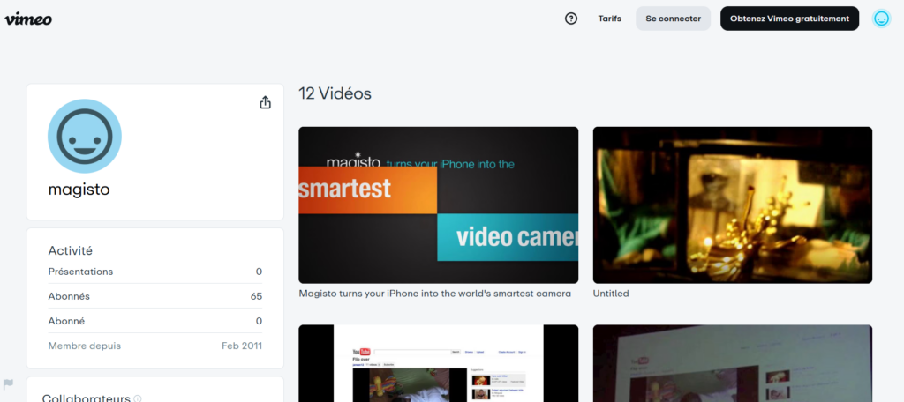Open the Magisto smartest video camera thumbnail
This screenshot has width=904, height=402.
[438, 205]
